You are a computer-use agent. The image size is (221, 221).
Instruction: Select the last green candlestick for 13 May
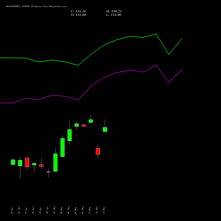click(105, 130)
